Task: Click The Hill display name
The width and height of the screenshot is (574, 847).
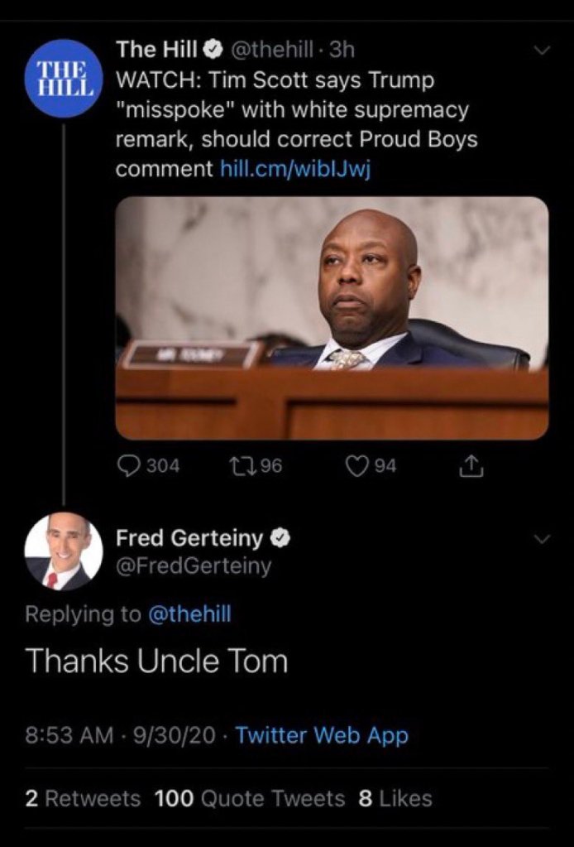Action: (155, 51)
